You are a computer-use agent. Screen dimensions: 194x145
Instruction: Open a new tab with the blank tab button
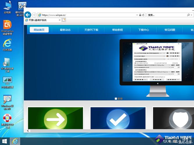point(64,20)
